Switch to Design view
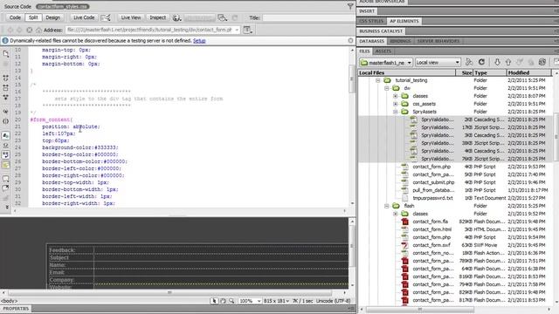This screenshot has height=314, width=559. pyautogui.click(x=52, y=17)
